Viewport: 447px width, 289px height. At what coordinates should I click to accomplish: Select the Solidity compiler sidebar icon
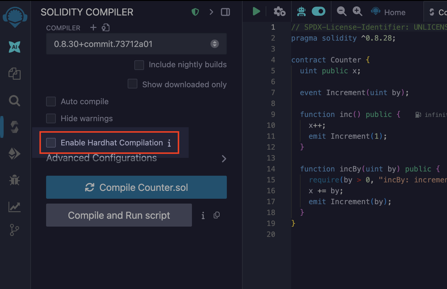coord(15,127)
